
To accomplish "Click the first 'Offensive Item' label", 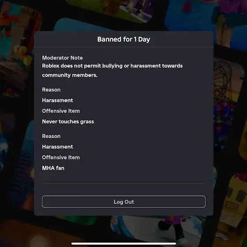I will coord(61,111).
